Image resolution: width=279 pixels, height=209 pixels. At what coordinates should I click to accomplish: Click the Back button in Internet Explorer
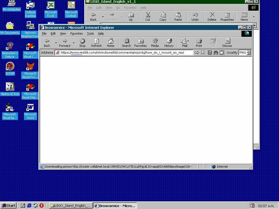[x=47, y=43]
